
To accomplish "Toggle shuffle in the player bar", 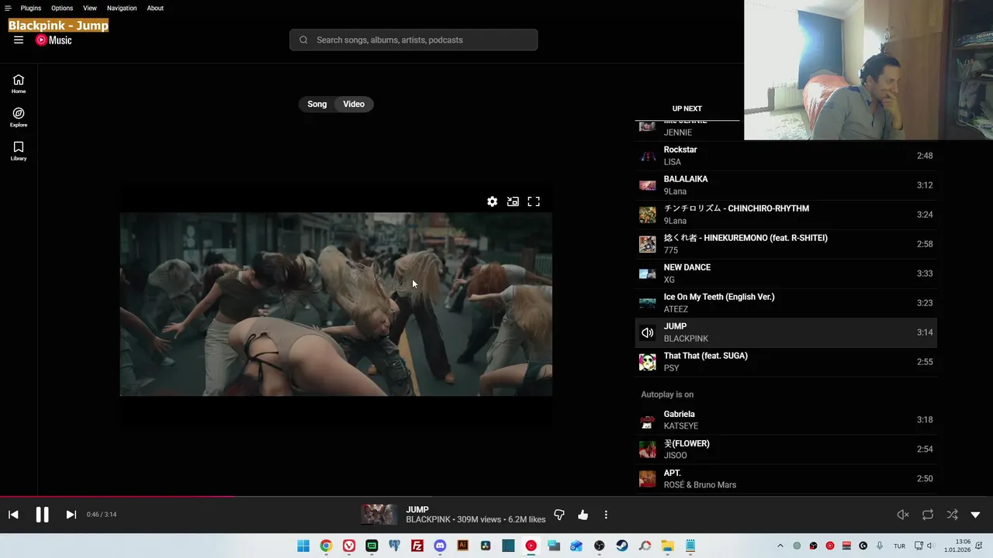I will click(x=952, y=515).
